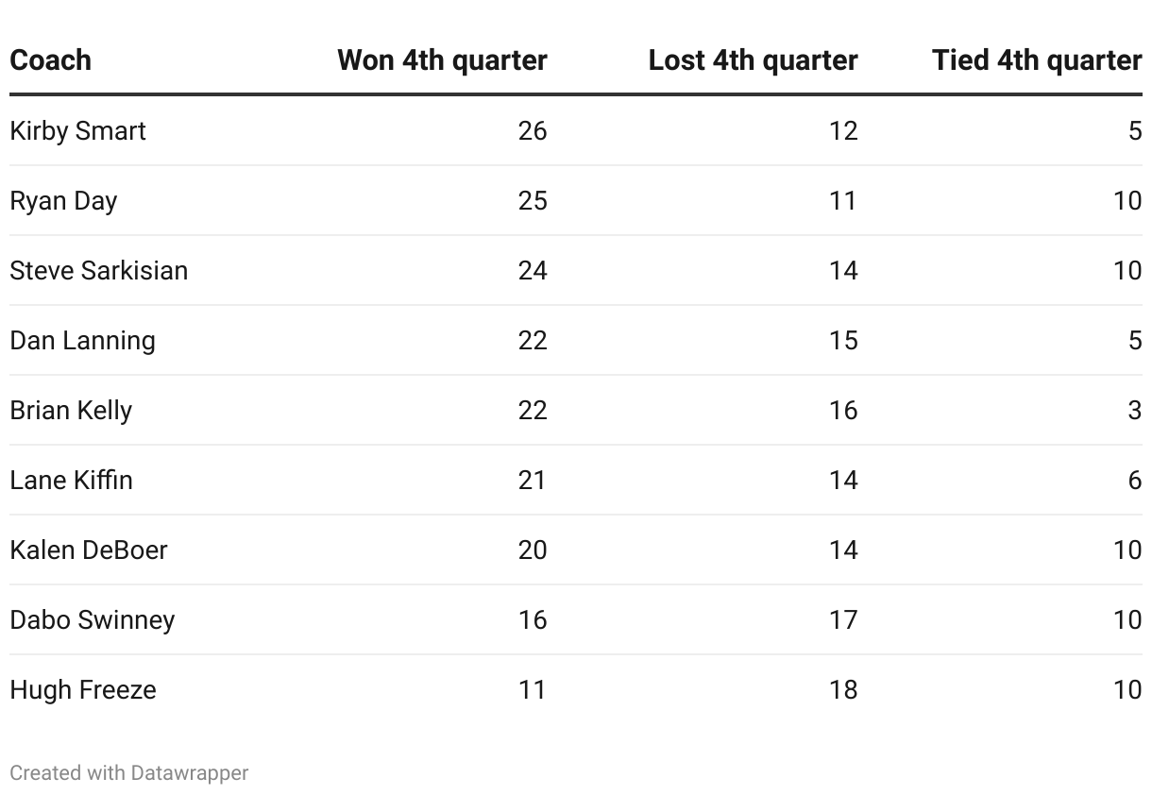Select Lane Kiffin's 6 ties value

point(1135,480)
